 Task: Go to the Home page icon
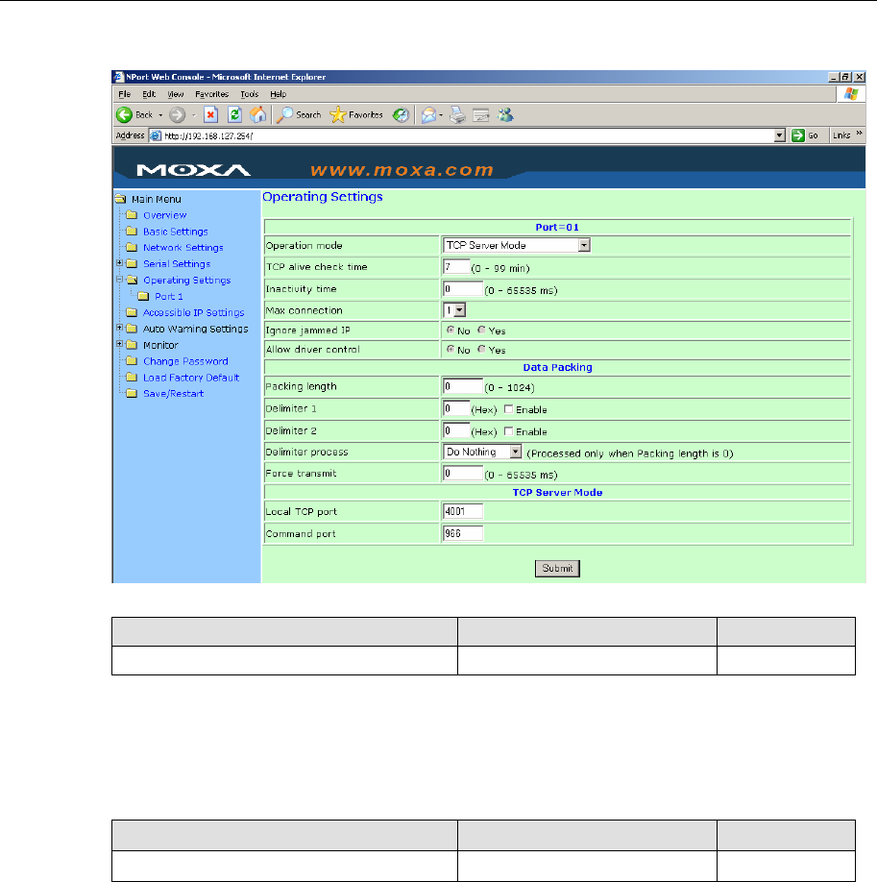[258, 114]
